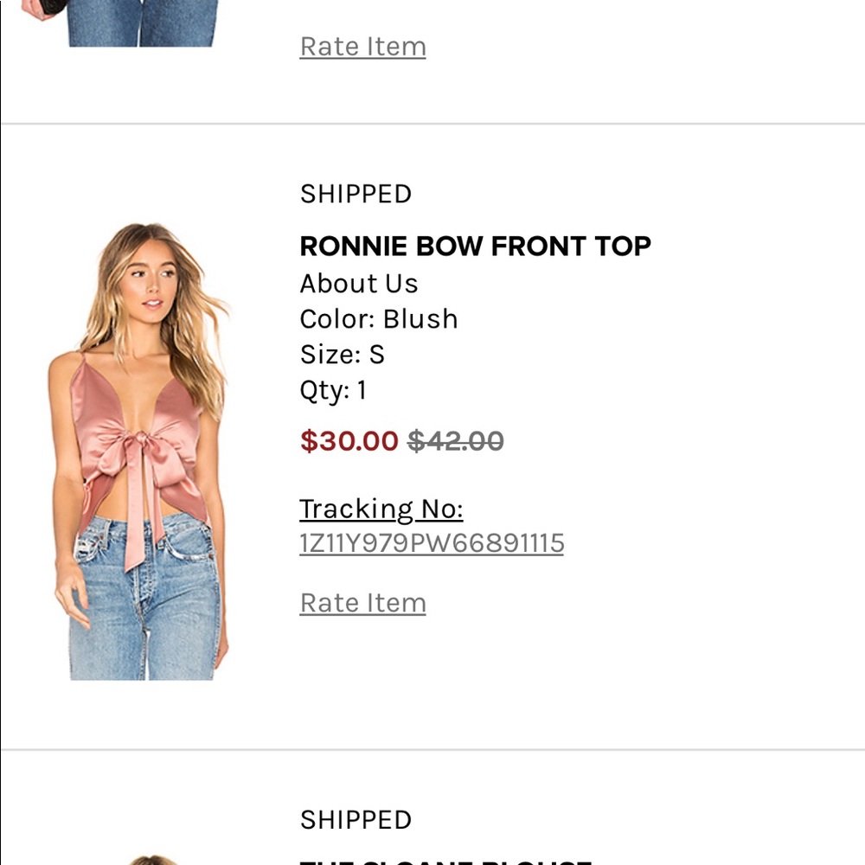This screenshot has height=865, width=865.
Task: Select the Color: Blush detail
Action: click(x=378, y=319)
